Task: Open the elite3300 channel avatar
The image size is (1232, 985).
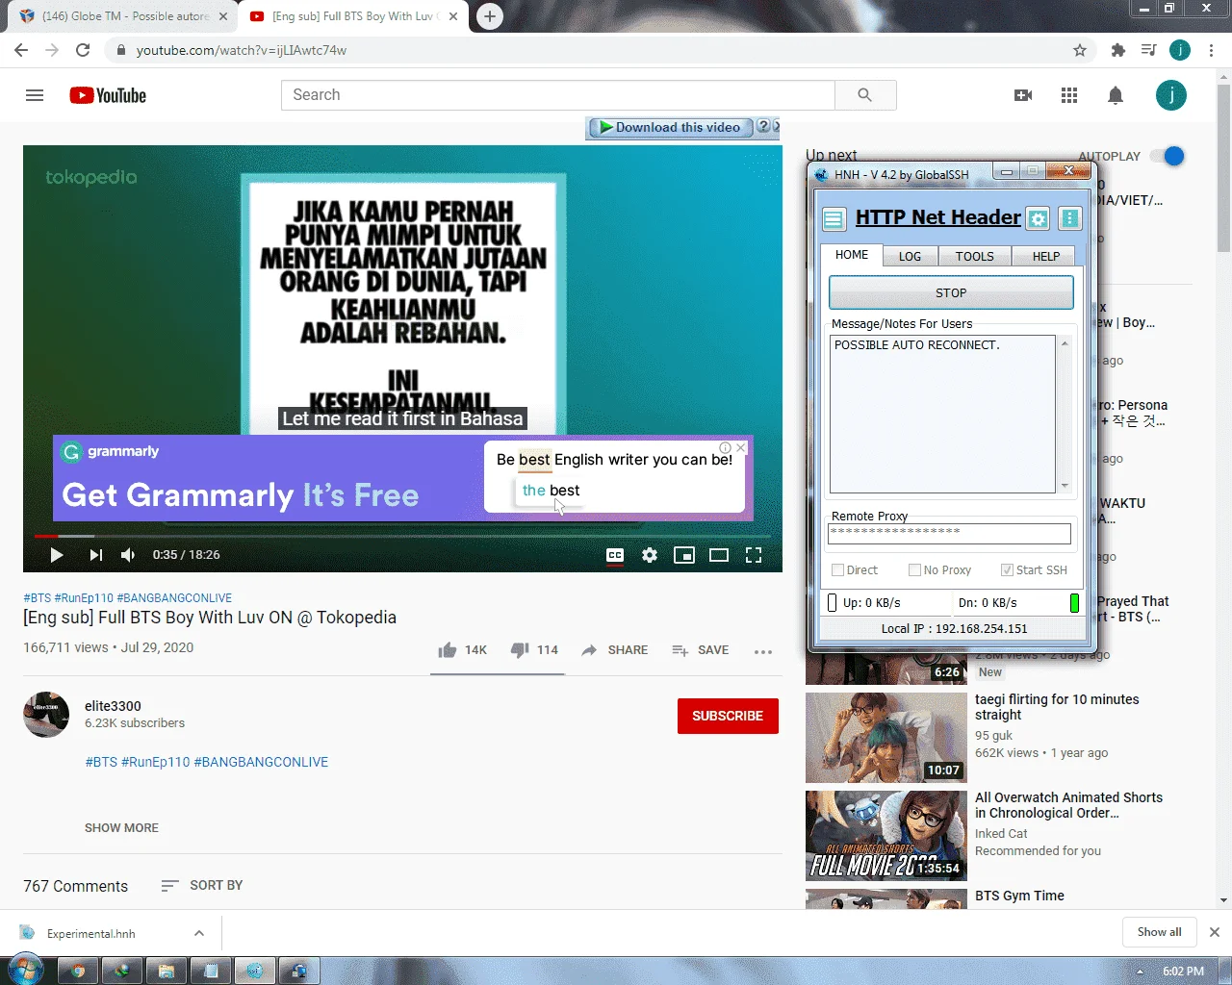Action: 46,715
